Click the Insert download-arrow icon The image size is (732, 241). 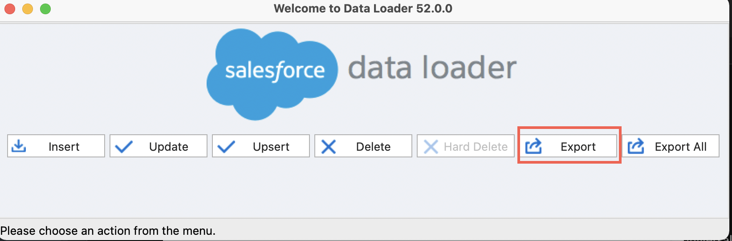[19, 146]
